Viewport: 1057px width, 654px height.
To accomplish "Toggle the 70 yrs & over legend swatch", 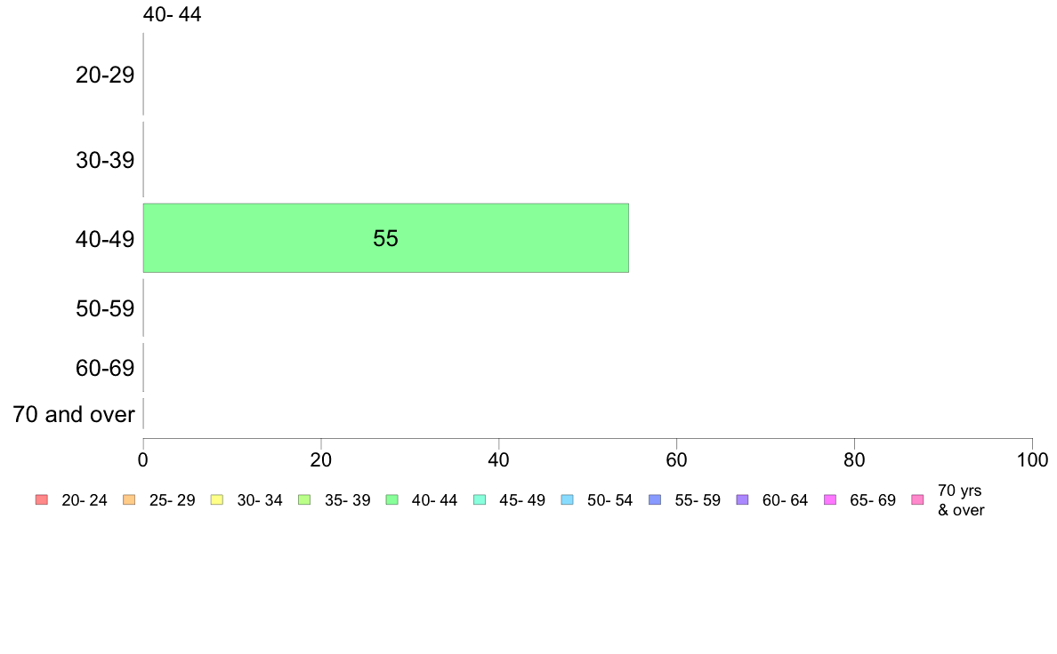I will pyautogui.click(x=918, y=499).
